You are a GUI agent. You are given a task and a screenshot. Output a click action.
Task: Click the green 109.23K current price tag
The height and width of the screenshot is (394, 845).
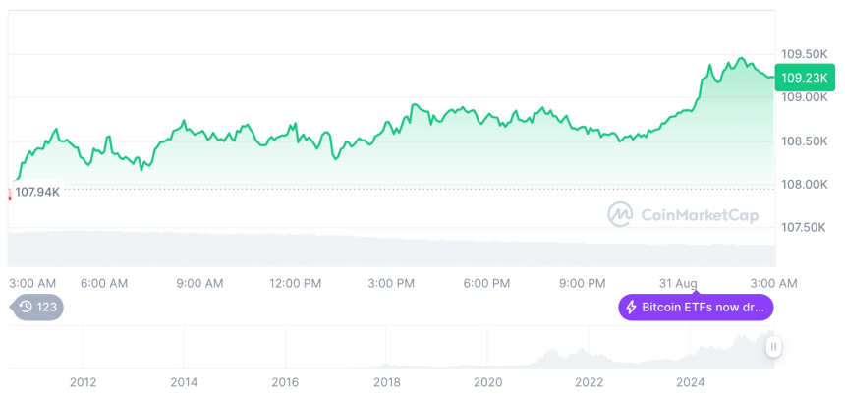point(802,77)
